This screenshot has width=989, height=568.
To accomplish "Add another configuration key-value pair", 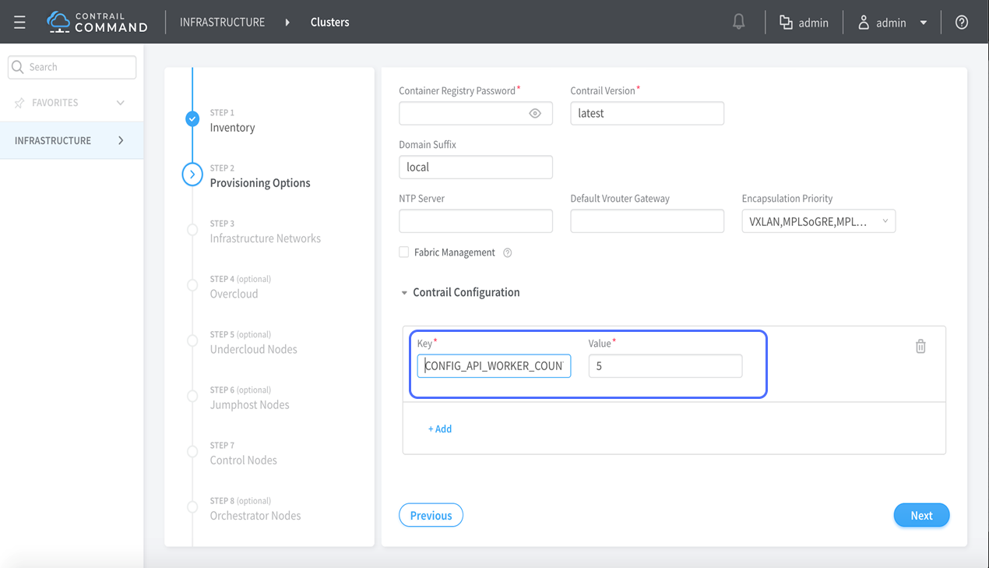I will (x=440, y=429).
